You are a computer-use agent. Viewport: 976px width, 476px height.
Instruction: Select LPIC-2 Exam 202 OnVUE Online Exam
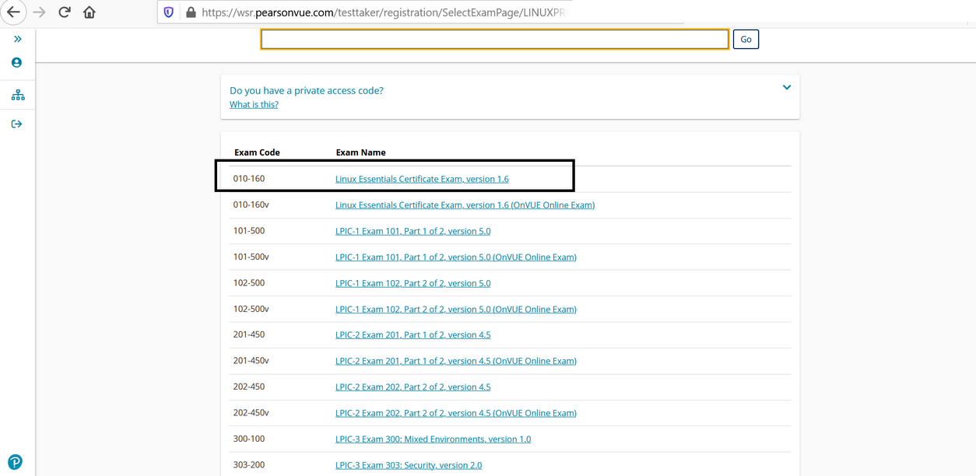[x=456, y=413]
